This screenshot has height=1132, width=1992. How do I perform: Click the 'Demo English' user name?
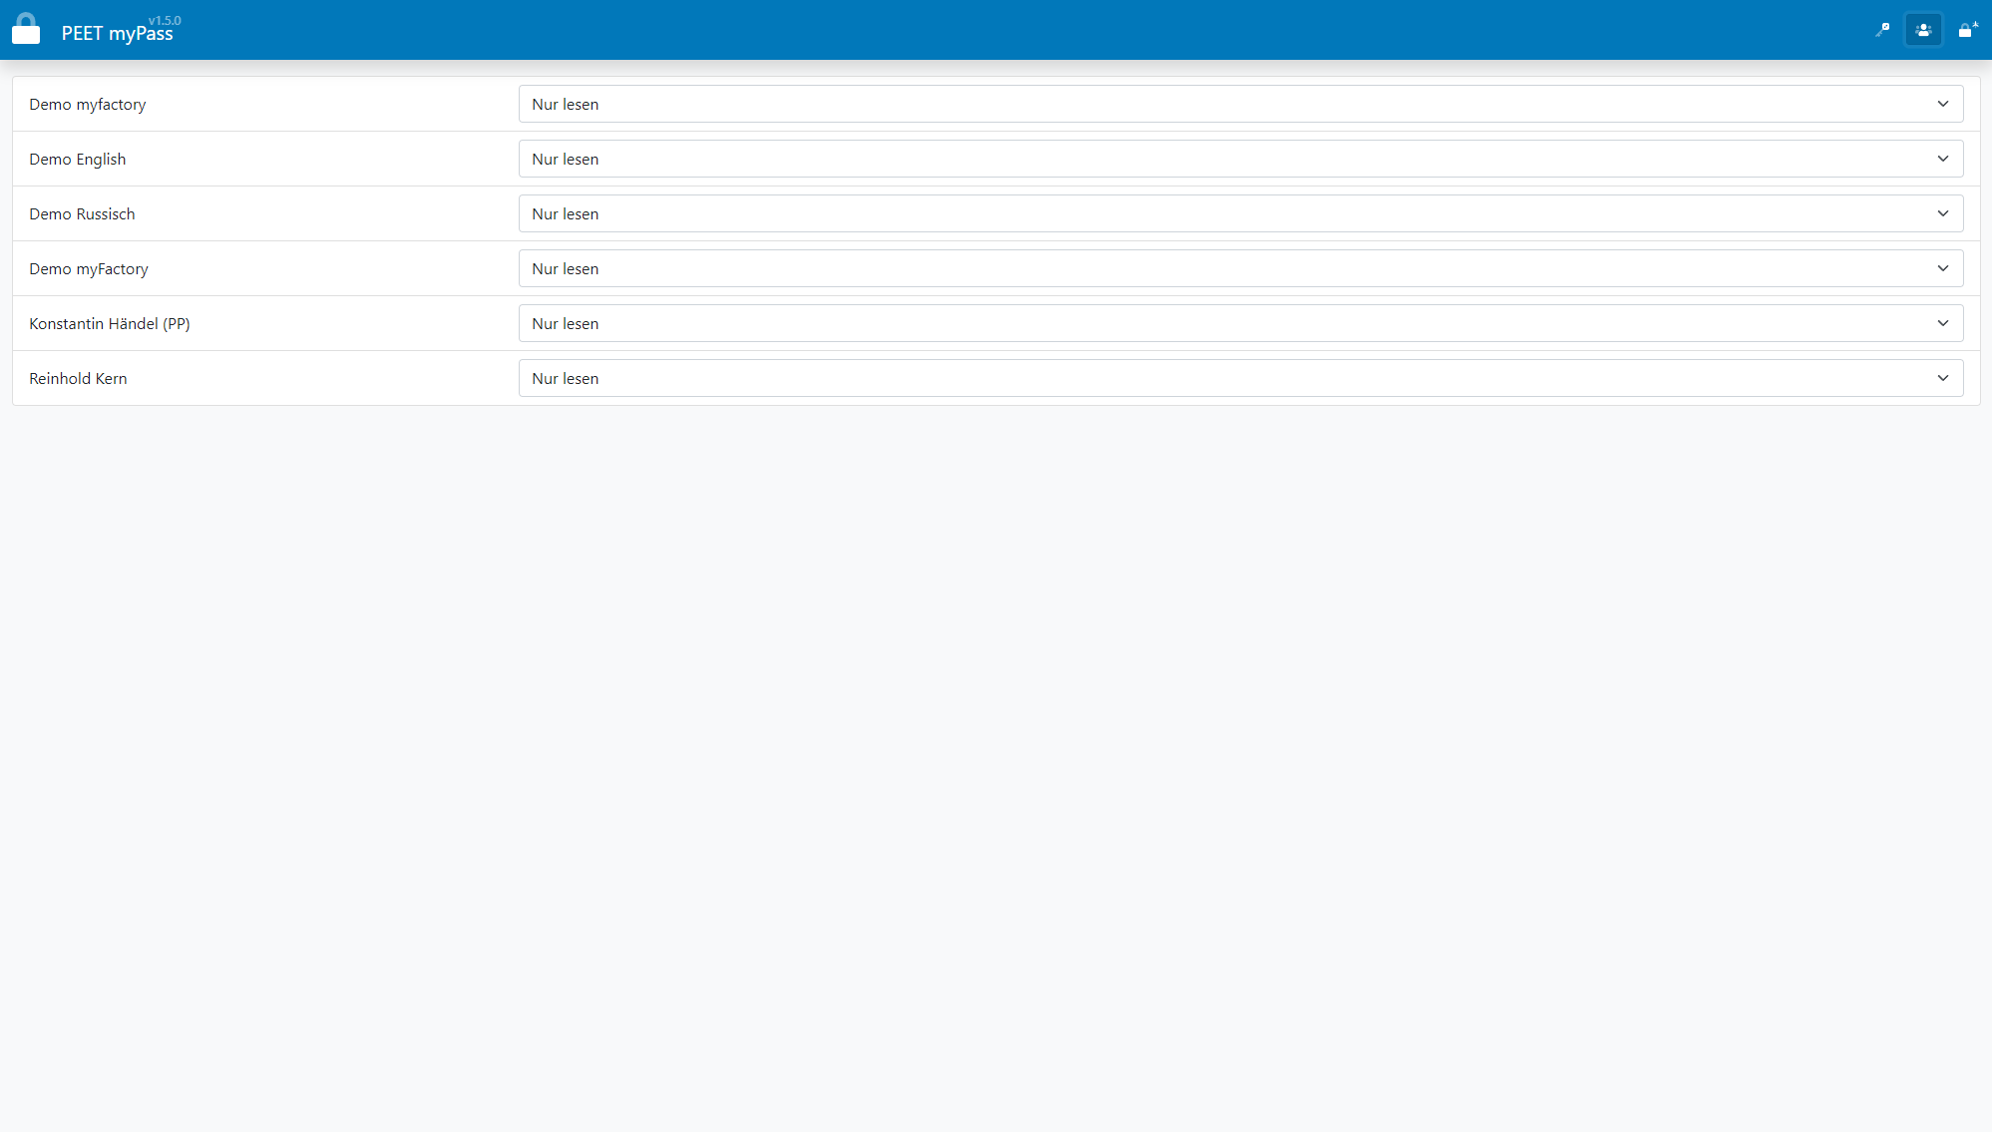pos(78,160)
